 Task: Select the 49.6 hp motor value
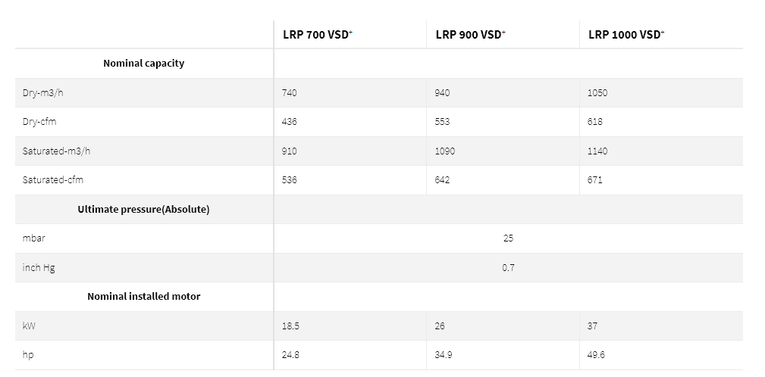click(596, 354)
